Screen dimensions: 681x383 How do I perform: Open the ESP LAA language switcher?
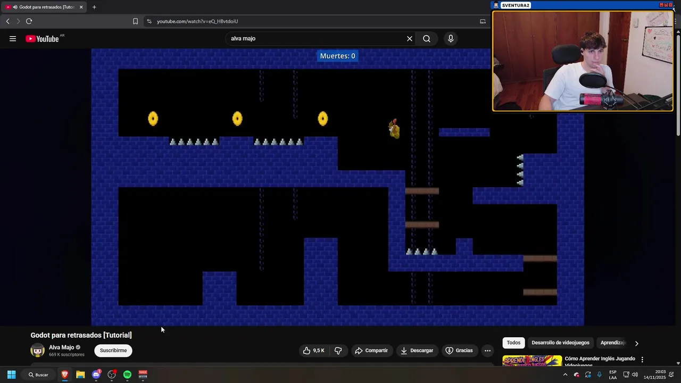coord(613,375)
